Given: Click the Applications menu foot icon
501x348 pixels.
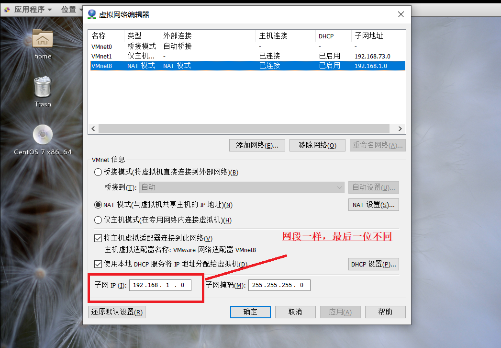Looking at the screenshot, I should point(7,10).
